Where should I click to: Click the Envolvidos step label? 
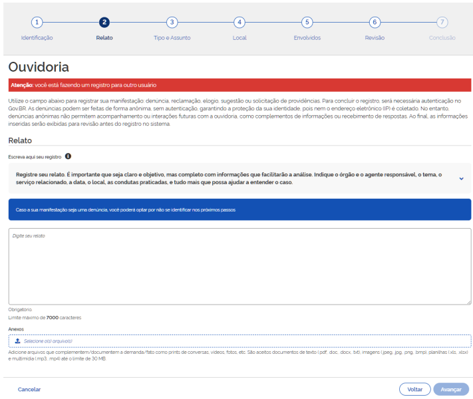307,38
